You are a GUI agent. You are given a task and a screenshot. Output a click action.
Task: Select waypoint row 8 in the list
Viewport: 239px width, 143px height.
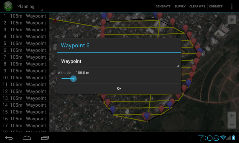[x=25, y=64]
